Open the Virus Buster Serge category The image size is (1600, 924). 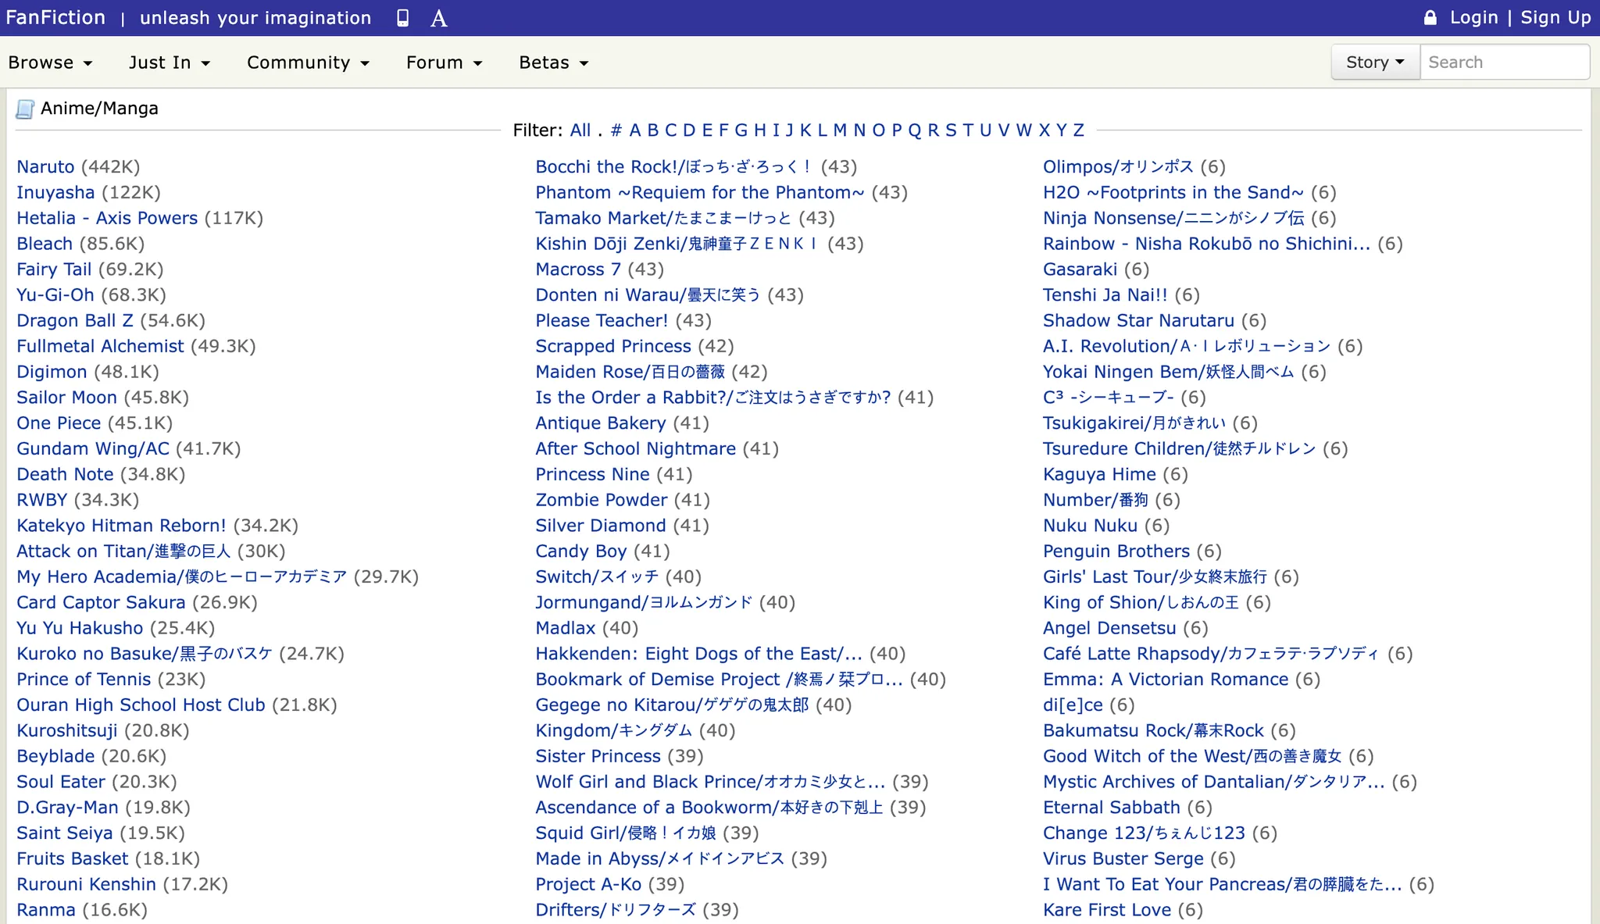click(1123, 859)
